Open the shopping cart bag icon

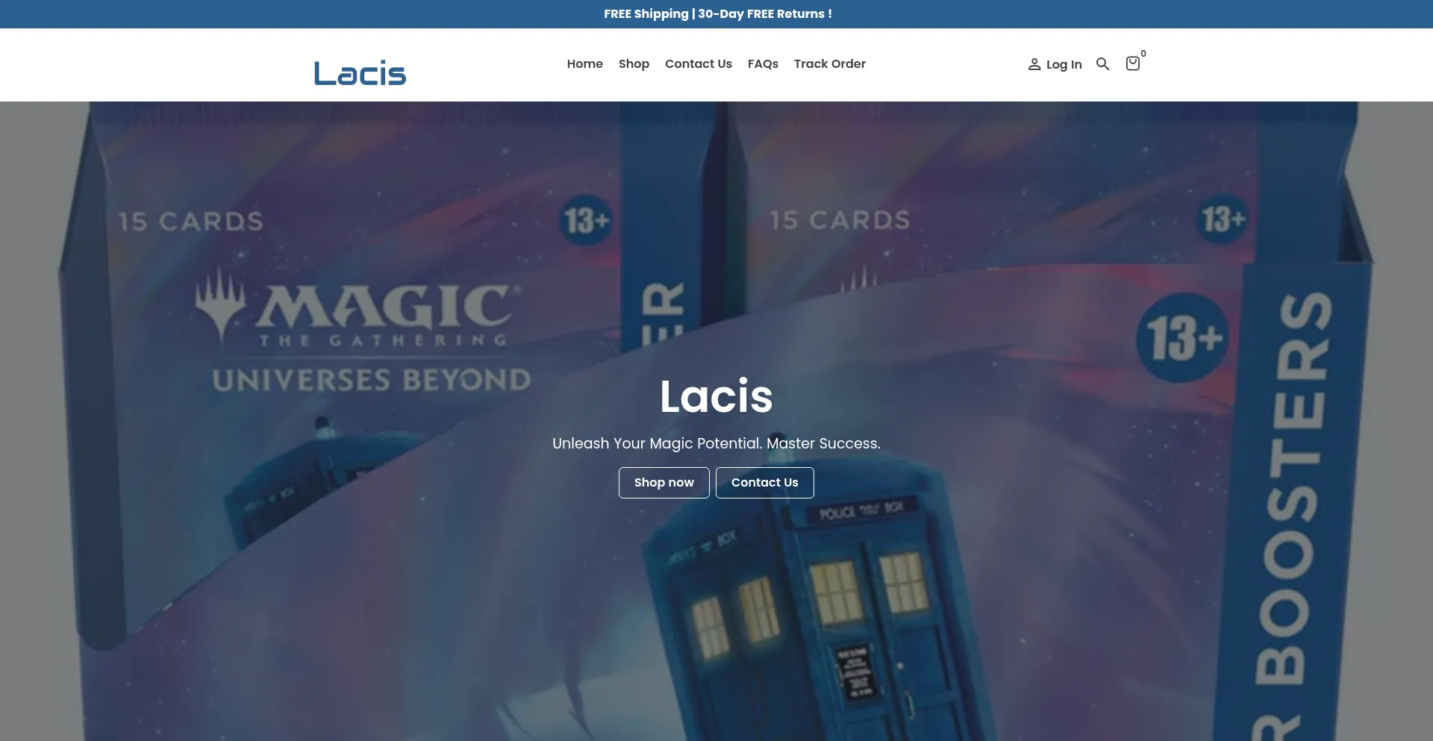pos(1133,63)
